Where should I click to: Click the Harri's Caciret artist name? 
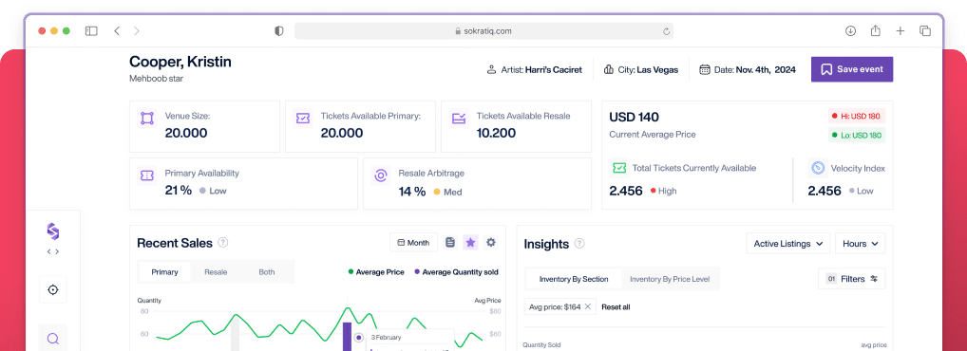point(553,69)
